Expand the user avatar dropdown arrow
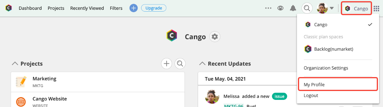 [332, 8]
